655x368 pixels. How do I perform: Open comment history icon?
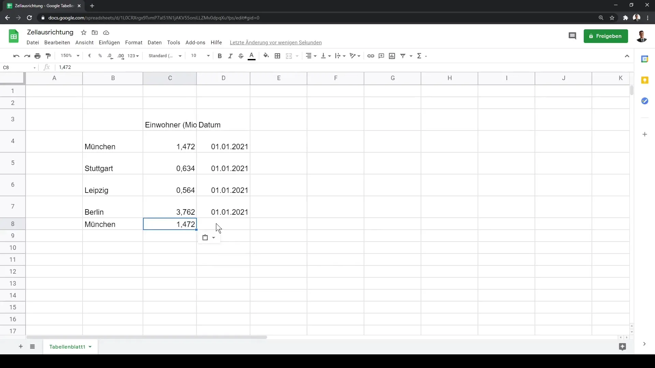572,36
